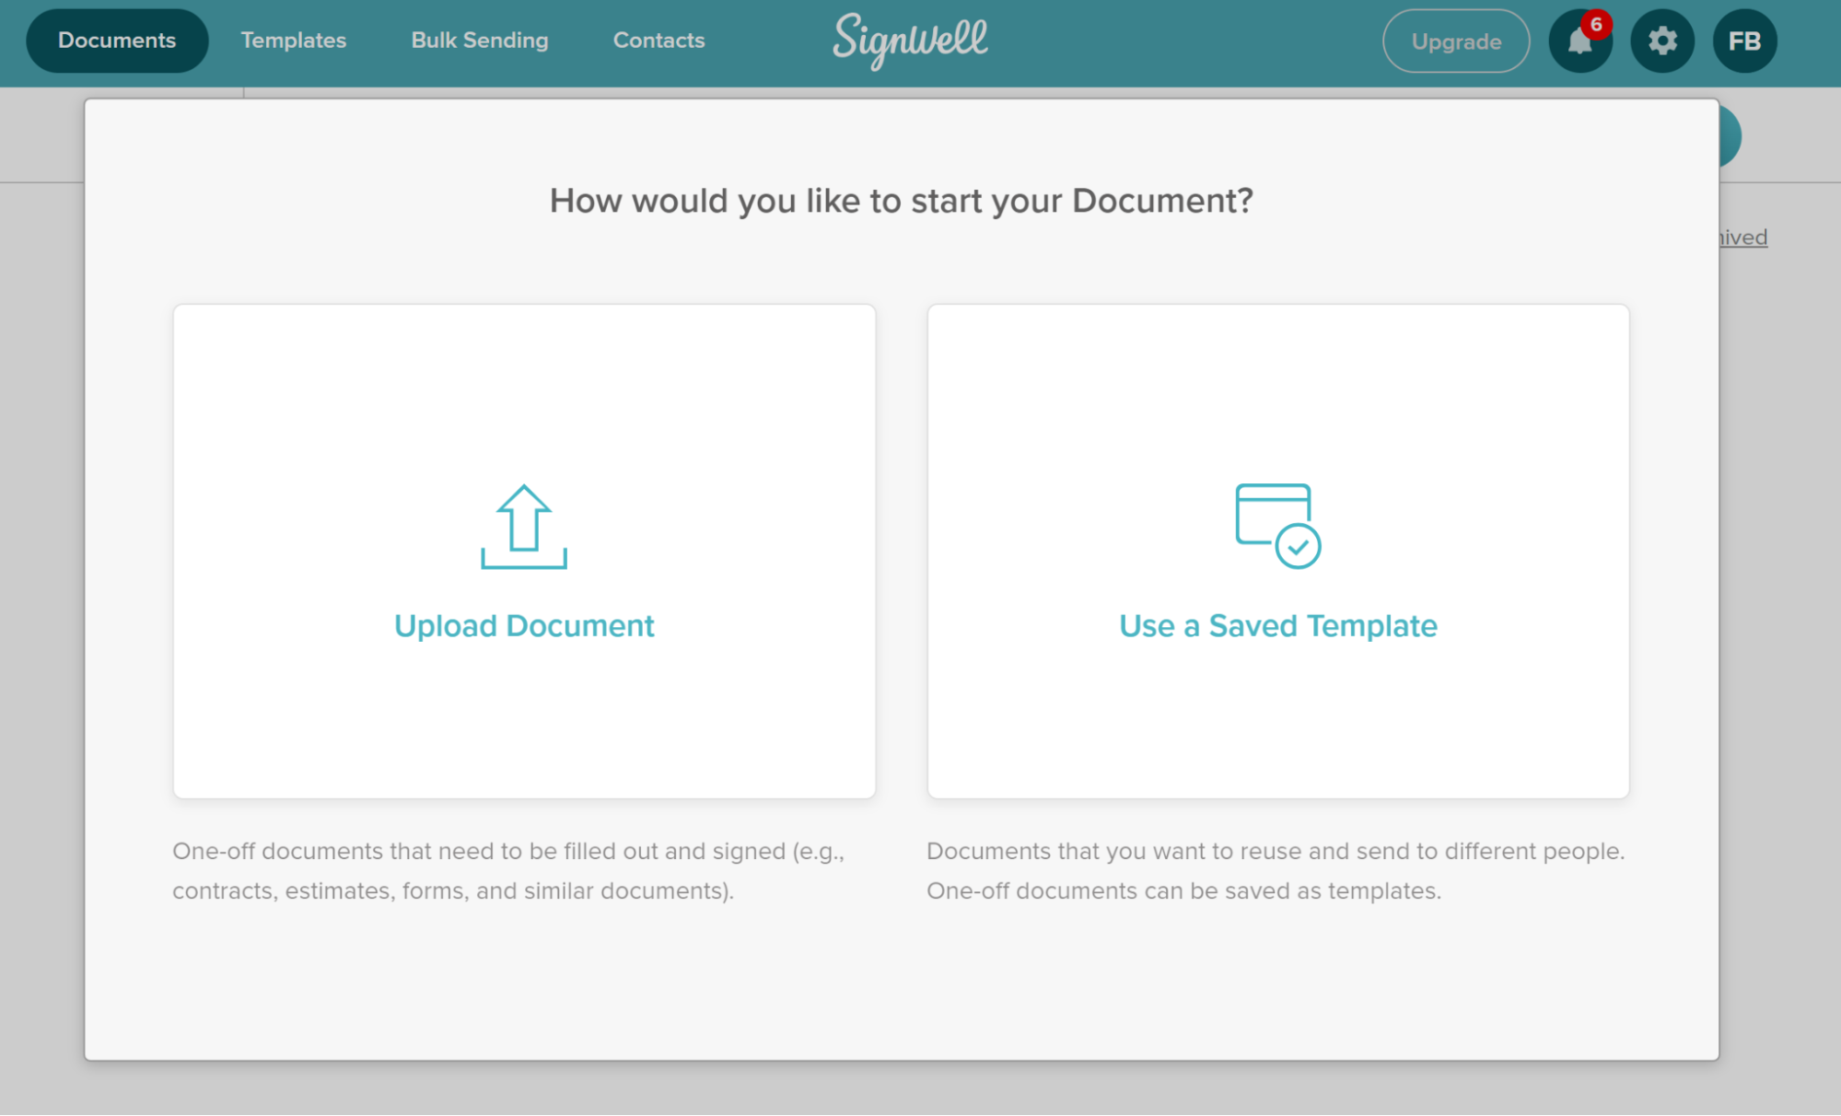Screen dimensions: 1841x1116
Task: Click the Upload Document card
Action: 523,550
